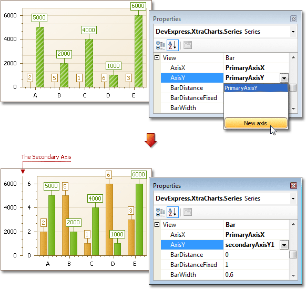Choose PrimaryAxisY from the dropdown list
Viewport: 306px width, 289px height.
(256, 88)
